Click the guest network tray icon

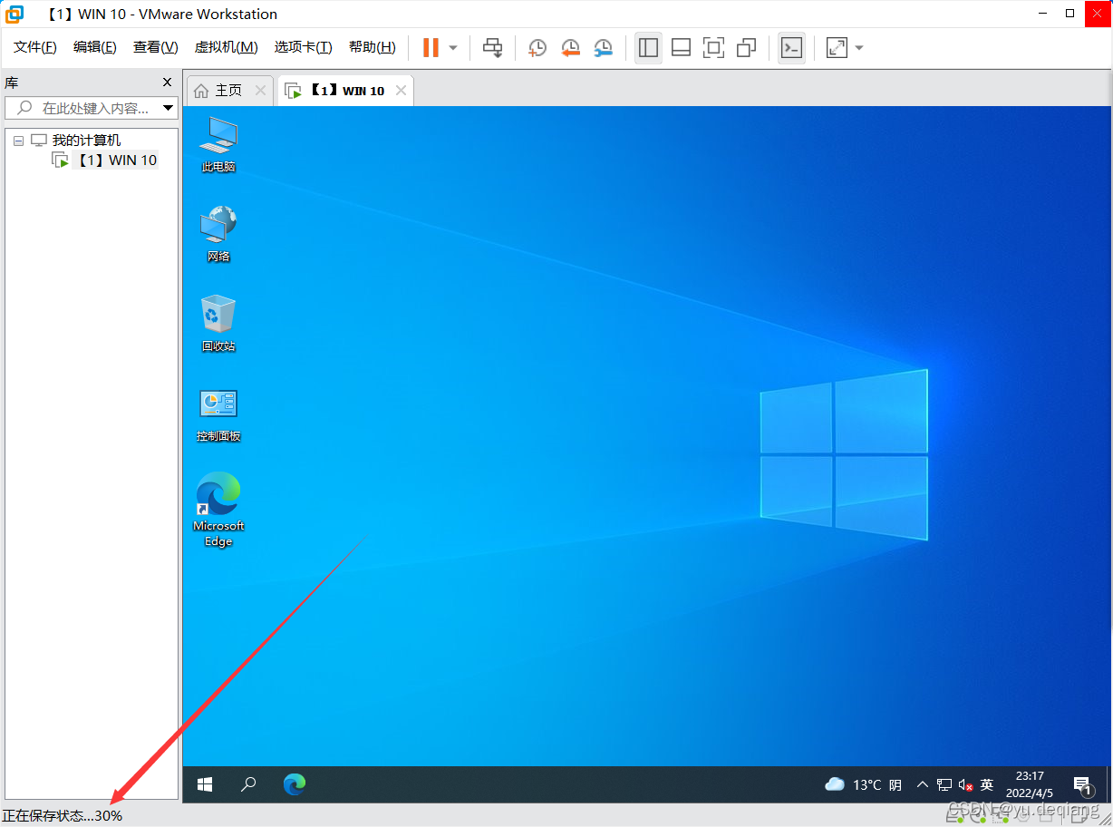[944, 784]
